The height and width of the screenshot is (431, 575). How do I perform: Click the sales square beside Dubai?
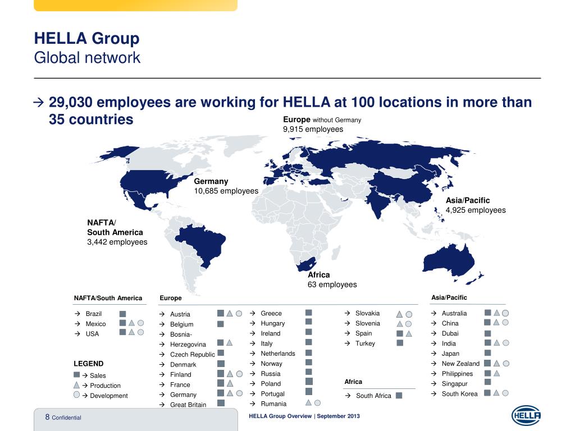(x=488, y=333)
